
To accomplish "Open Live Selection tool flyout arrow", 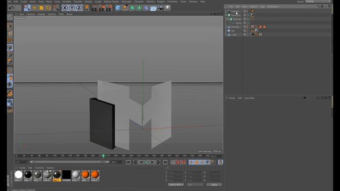I will (29, 10).
